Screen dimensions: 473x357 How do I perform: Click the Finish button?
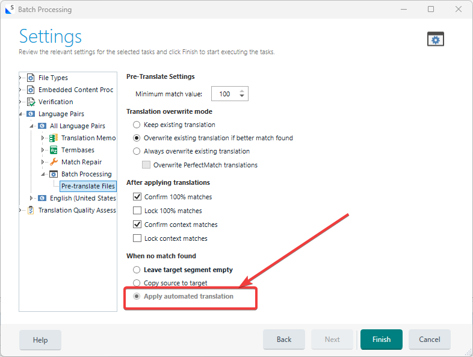(382, 340)
